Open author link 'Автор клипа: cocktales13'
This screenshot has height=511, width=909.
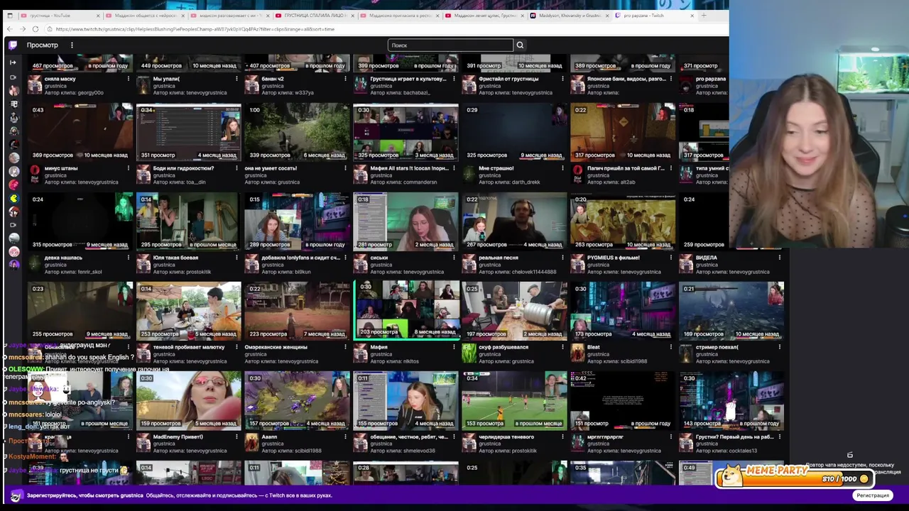[x=726, y=451]
